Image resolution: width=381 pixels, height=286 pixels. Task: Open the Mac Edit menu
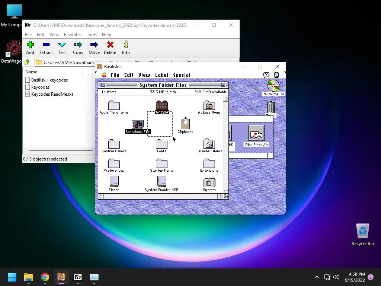(x=129, y=75)
